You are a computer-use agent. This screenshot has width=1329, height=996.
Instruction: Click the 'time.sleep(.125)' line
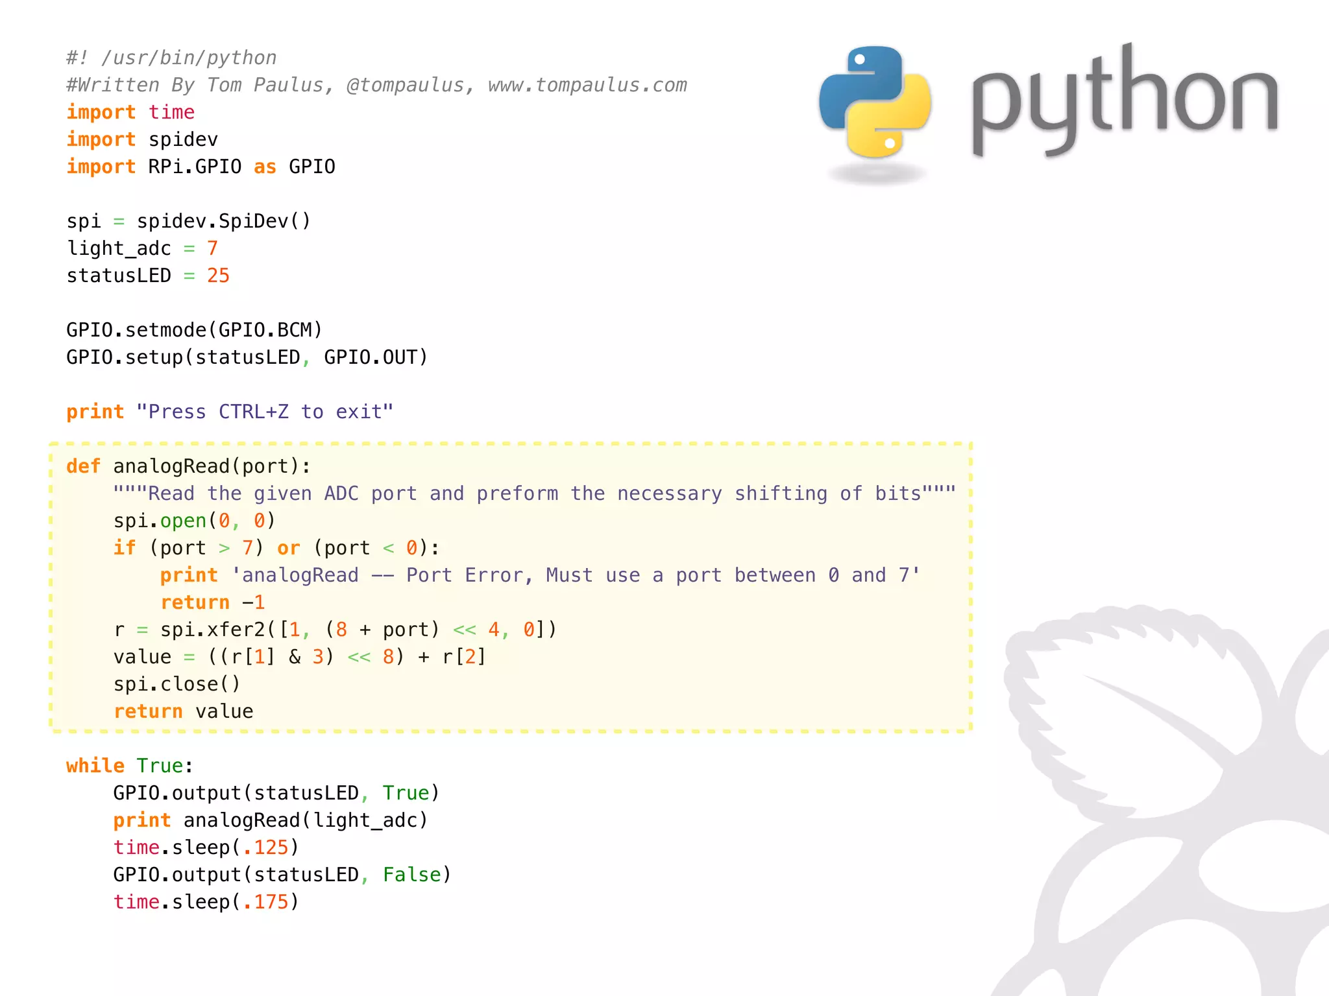pos(206,848)
